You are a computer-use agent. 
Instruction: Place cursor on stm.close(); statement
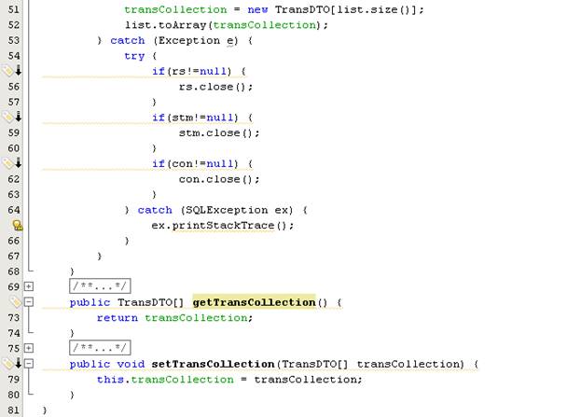pyautogui.click(x=219, y=132)
